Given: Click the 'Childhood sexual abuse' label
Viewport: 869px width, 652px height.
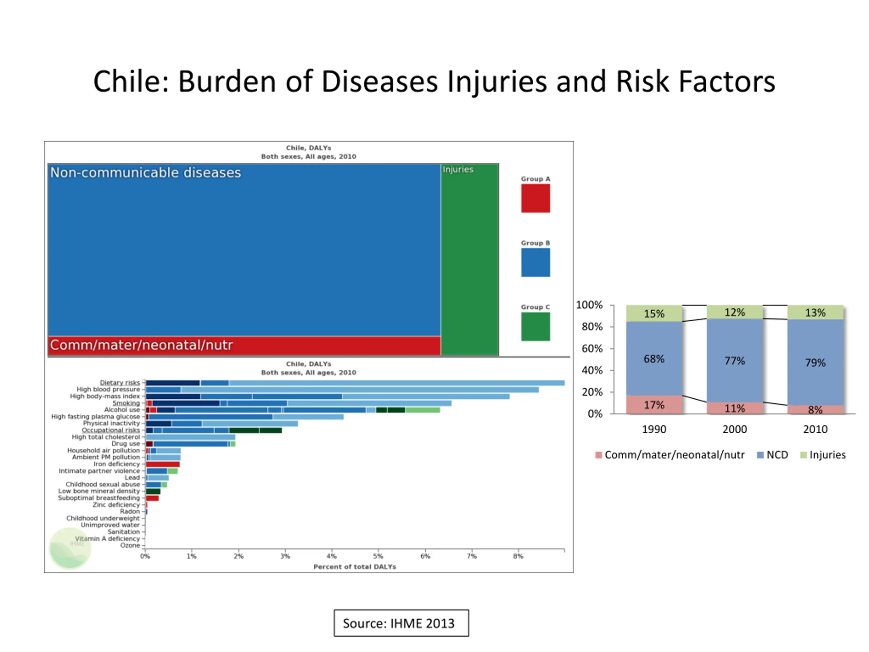Looking at the screenshot, I should click(103, 484).
